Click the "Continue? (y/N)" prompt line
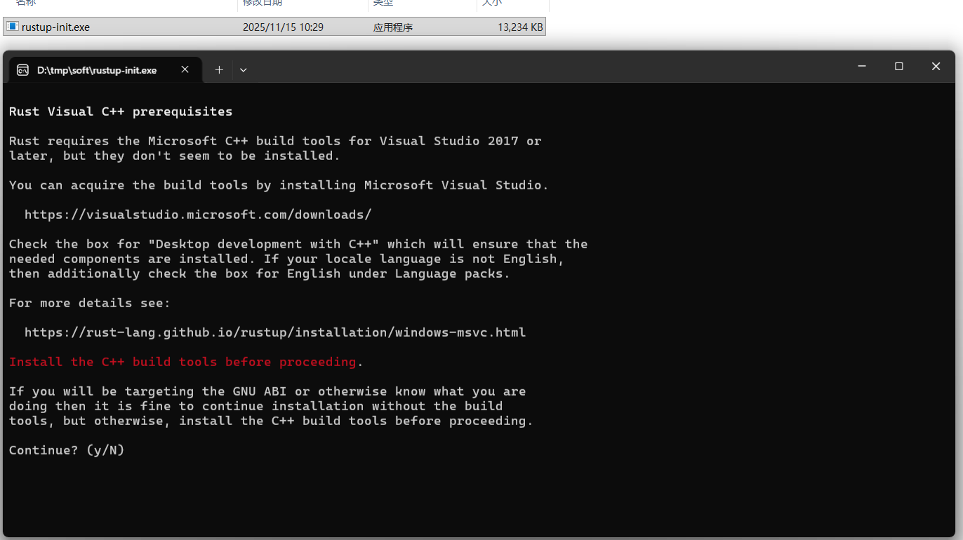Image resolution: width=963 pixels, height=540 pixels. click(x=67, y=450)
